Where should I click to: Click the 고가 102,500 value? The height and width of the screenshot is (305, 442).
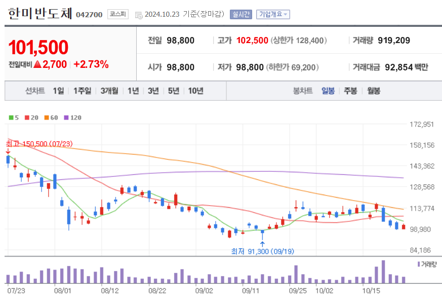tap(252, 41)
